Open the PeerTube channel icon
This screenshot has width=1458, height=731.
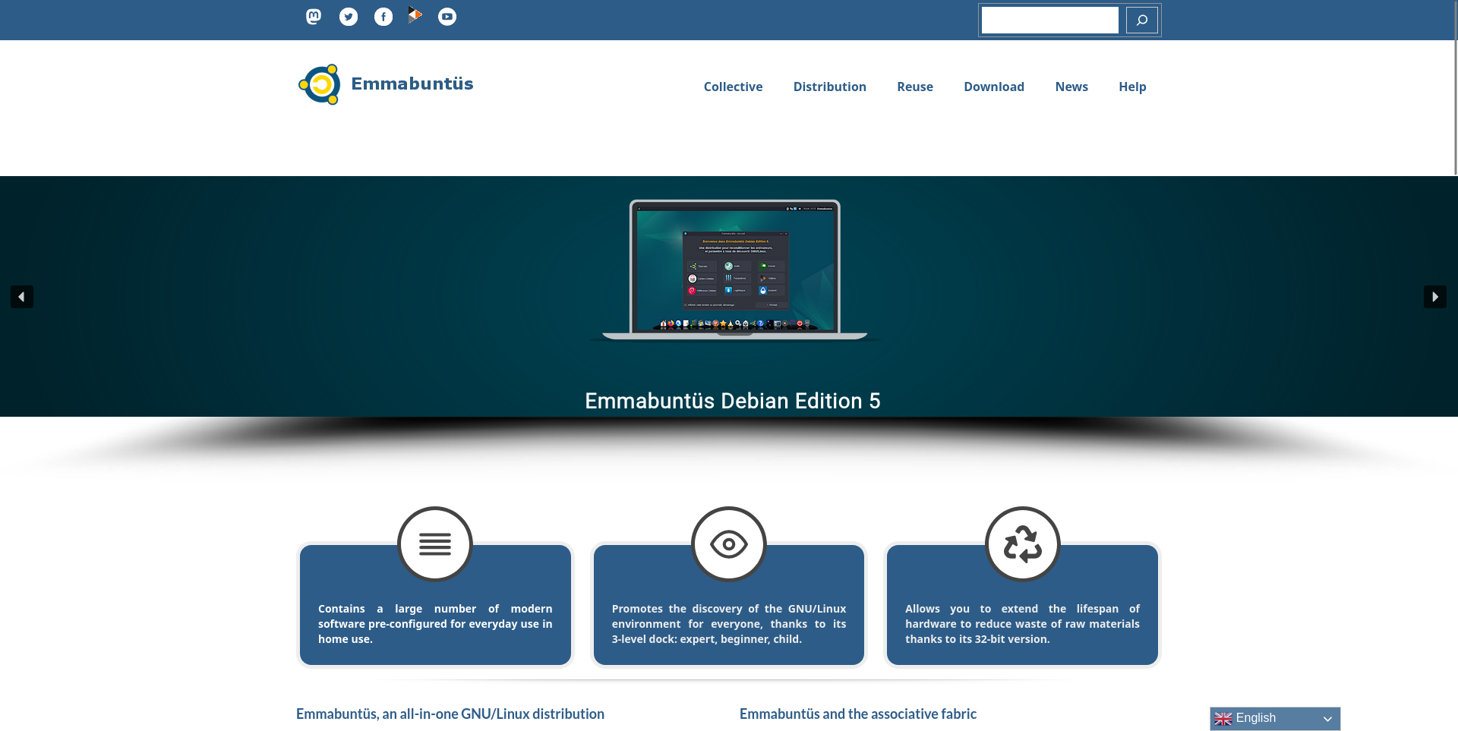pos(415,15)
